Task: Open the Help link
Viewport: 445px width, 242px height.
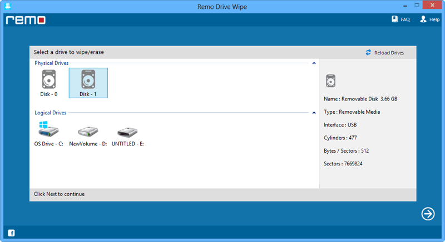Action: [x=434, y=19]
